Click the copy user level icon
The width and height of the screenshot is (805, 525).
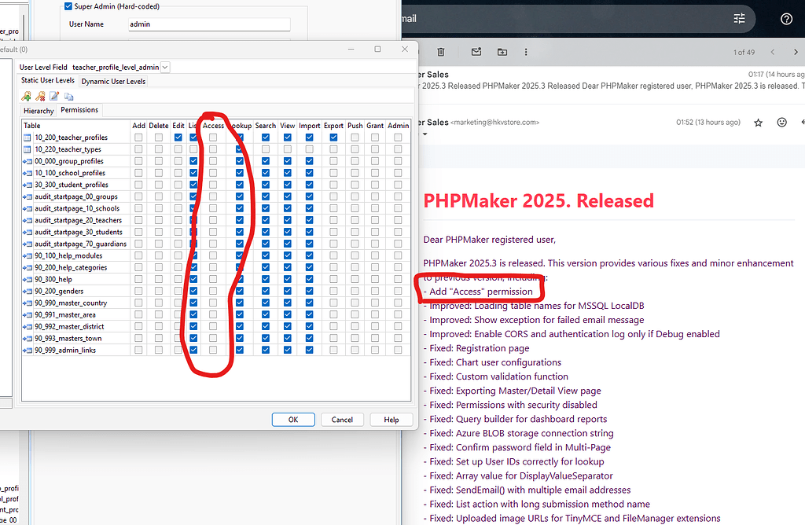[x=69, y=97]
